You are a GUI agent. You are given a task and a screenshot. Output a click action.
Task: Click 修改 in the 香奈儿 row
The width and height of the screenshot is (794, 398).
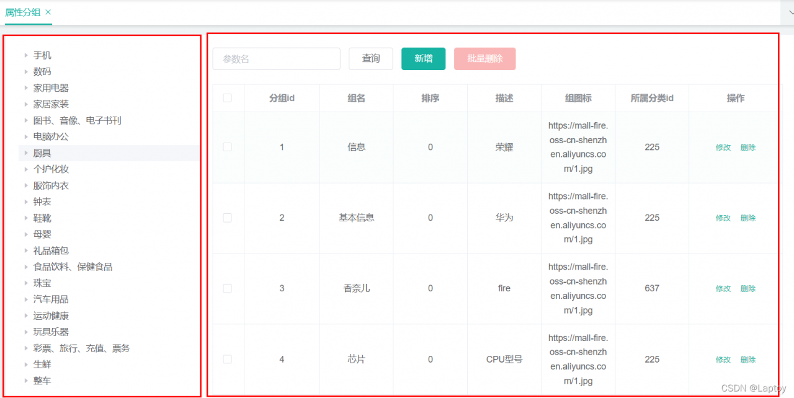click(723, 289)
